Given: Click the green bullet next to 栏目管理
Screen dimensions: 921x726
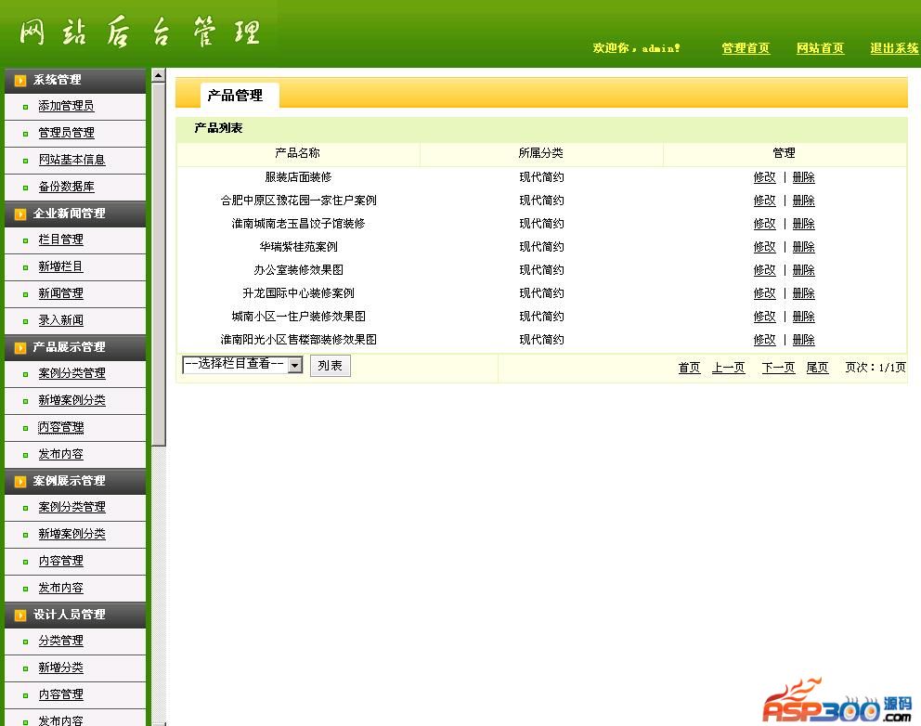Looking at the screenshot, I should pyautogui.click(x=26, y=240).
